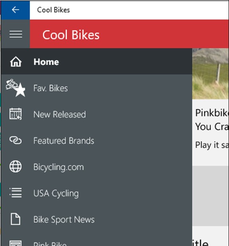Screen dimensions: 229x246
Task: Open Bicycling.com from the menu
Action: [97, 166]
